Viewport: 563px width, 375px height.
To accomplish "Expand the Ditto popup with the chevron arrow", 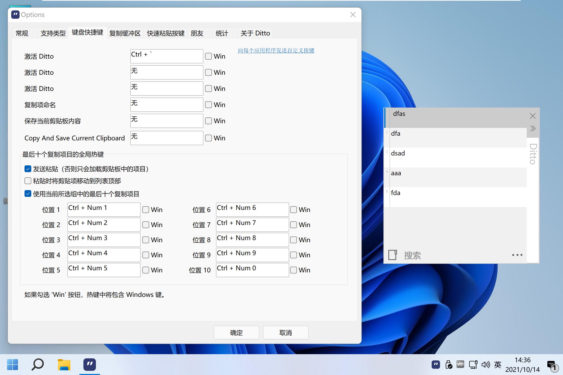I will coord(533,128).
